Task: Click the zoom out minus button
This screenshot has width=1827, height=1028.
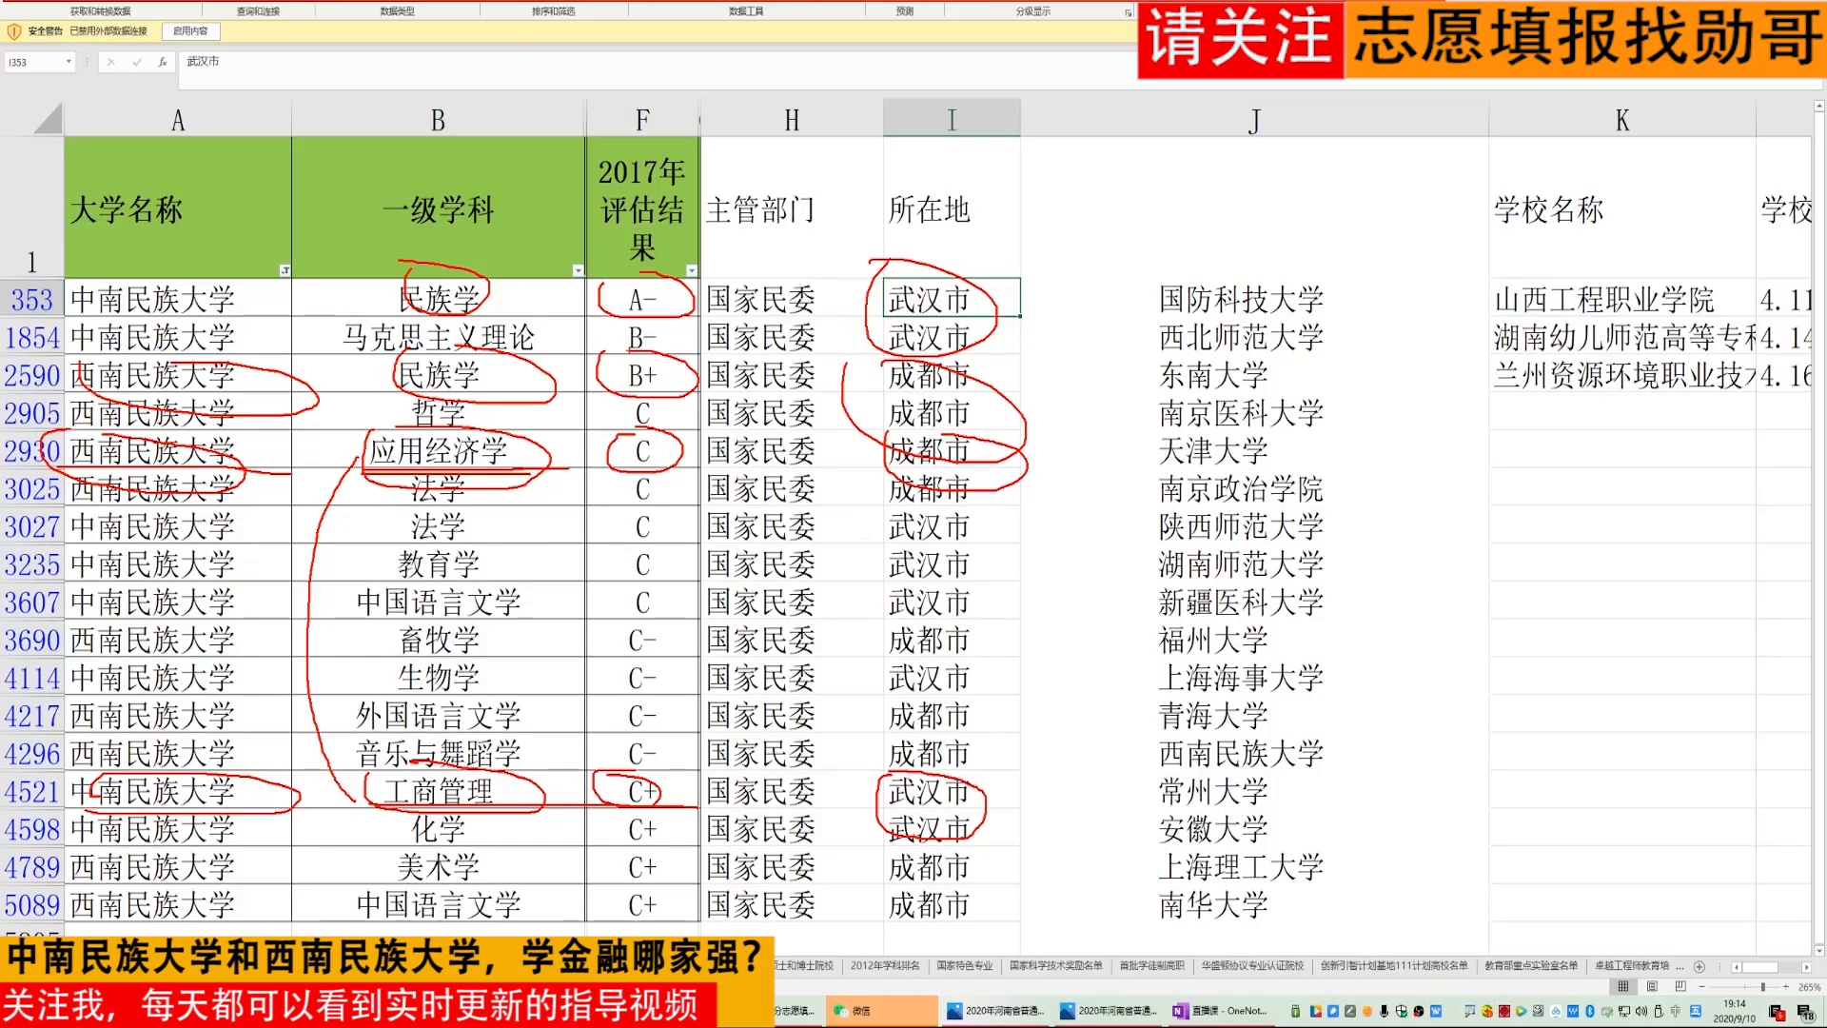Action: (1702, 987)
